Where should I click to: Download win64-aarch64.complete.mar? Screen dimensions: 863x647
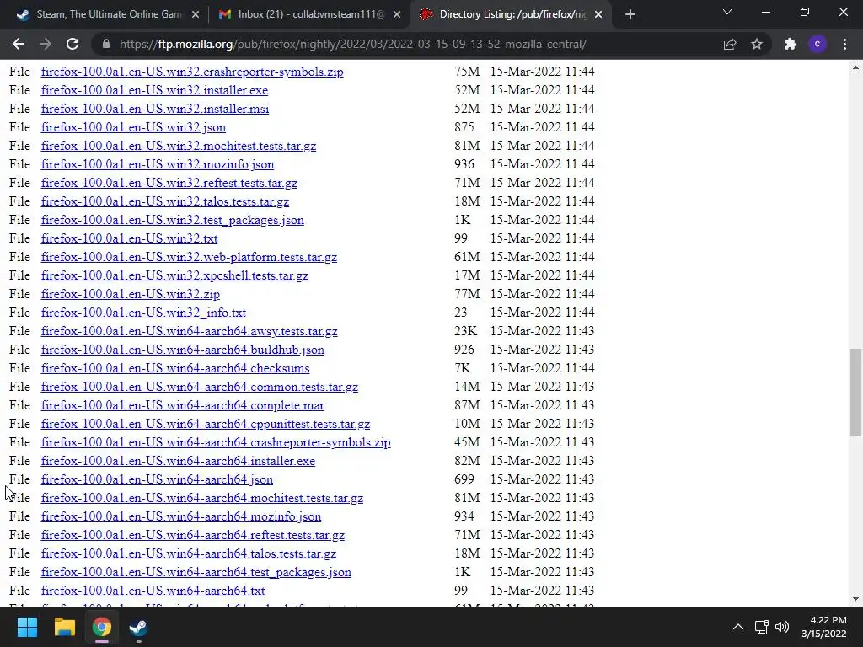click(x=183, y=405)
